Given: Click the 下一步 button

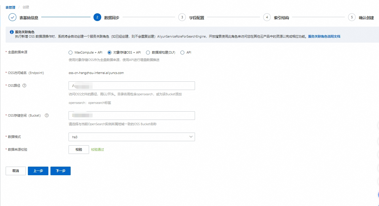Looking at the screenshot, I should pos(61,171).
